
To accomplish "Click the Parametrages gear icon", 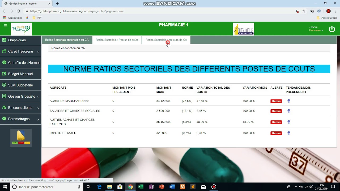I will pyautogui.click(x=4, y=119).
